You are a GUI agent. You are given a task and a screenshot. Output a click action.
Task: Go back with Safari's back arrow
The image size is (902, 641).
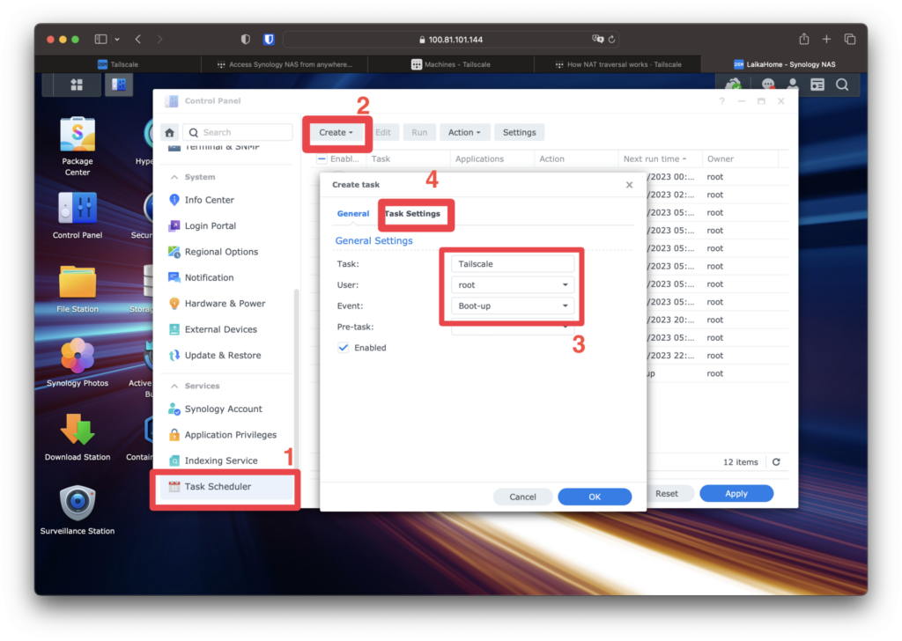138,39
